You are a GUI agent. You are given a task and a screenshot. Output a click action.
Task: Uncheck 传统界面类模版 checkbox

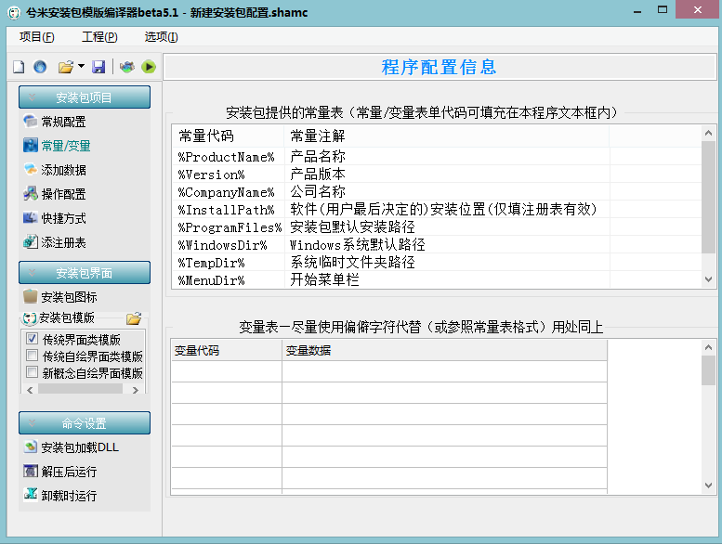click(x=33, y=339)
